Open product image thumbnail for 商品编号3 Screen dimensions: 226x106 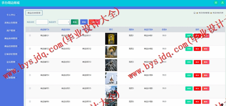click(111, 65)
